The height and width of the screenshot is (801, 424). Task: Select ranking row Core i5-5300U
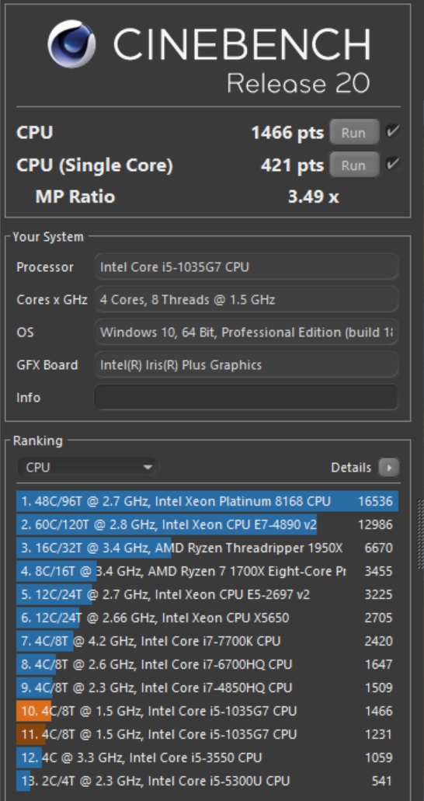[x=207, y=781]
